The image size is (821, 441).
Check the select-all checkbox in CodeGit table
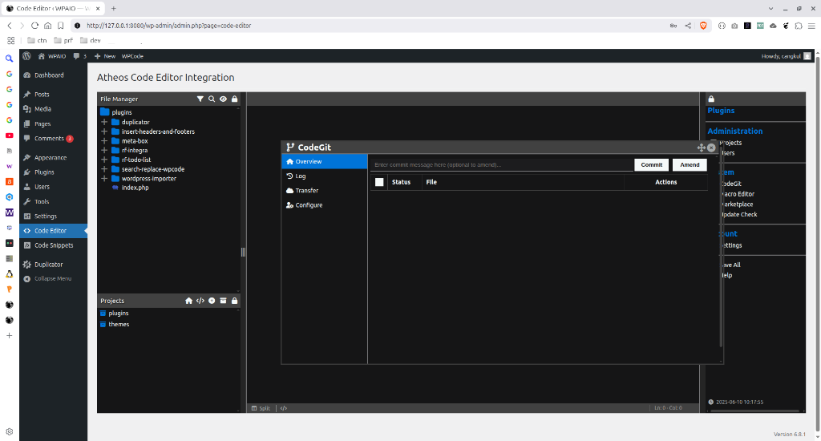coord(379,182)
